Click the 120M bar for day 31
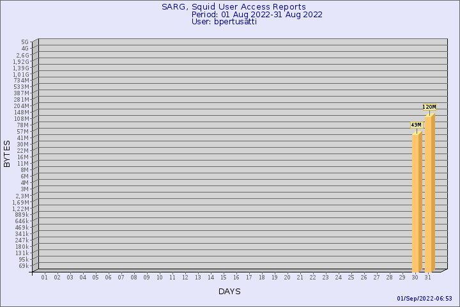460x307 pixels. click(429, 193)
